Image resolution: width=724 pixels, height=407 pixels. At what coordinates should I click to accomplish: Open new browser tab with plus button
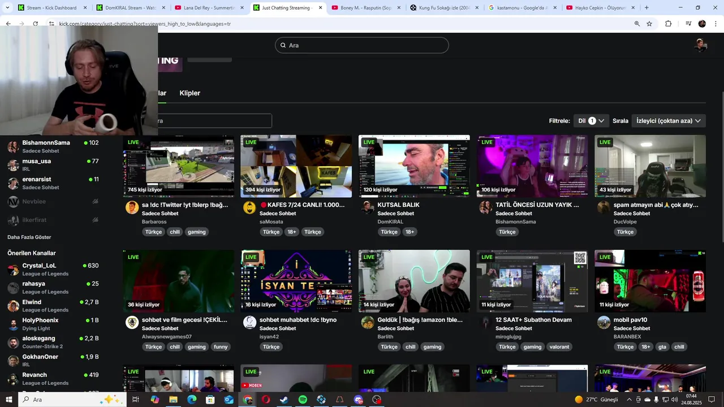[x=647, y=8]
